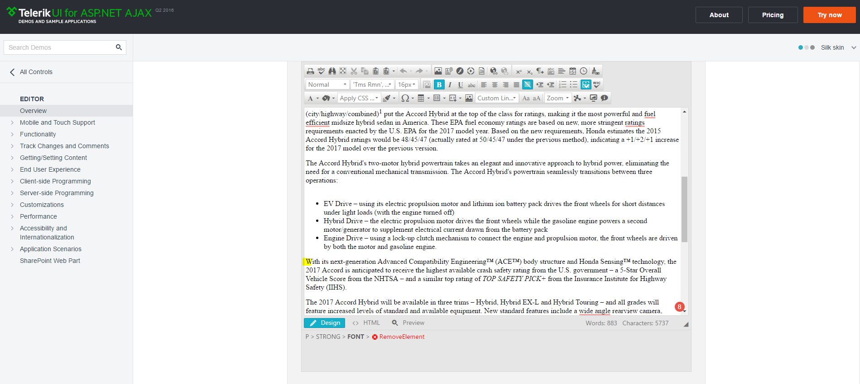Open Find and Replace binoculars tool
Viewport: 860px width, 384px height.
pyautogui.click(x=332, y=71)
